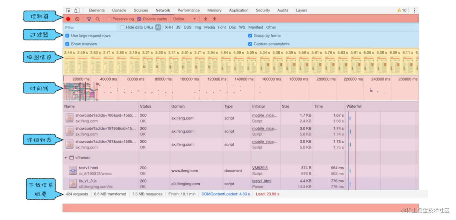Open the Application tab

239,10
